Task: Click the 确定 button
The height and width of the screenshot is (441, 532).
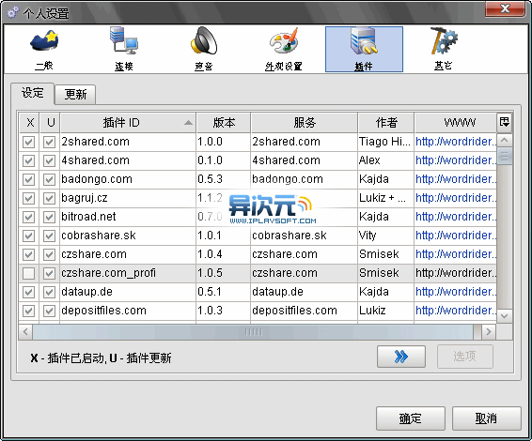Action: pos(410,418)
